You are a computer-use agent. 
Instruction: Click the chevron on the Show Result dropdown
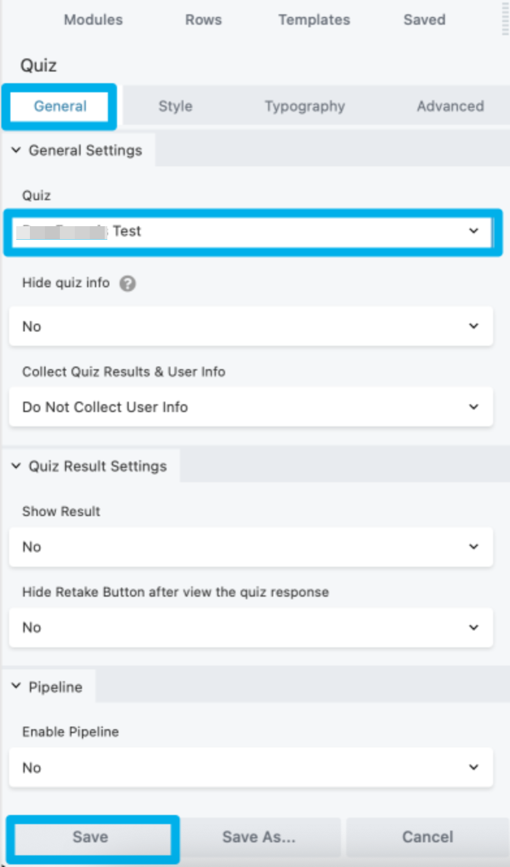click(474, 547)
